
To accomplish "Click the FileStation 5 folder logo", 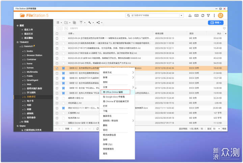I will coord(22,15).
